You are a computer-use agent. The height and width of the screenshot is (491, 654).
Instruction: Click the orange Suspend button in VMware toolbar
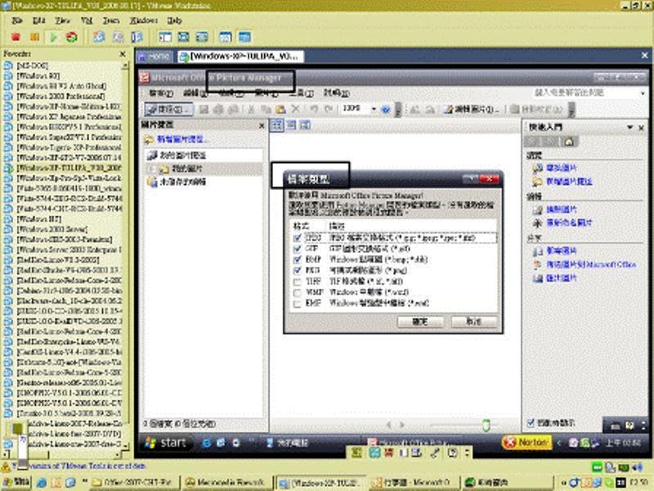coord(34,37)
